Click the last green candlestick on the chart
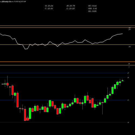Screen dimensions: 135x135 click(x=123, y=81)
